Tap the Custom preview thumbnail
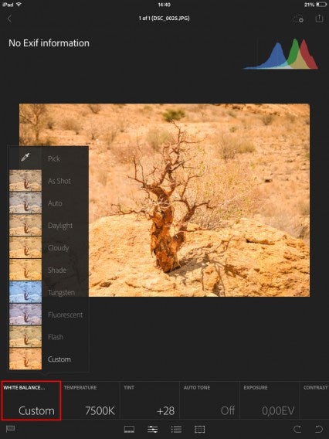Viewport: 329px width, 439px height. pos(25,359)
